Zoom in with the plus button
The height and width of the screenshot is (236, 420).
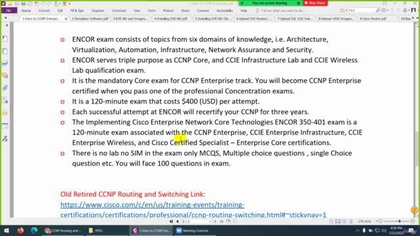coord(413,222)
